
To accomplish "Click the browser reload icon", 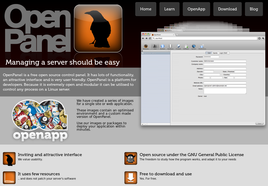I will (150, 38).
